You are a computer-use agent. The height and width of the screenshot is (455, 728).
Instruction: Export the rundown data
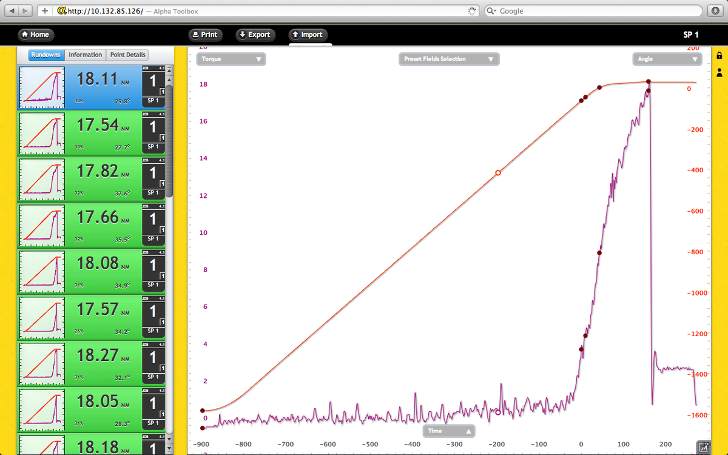254,35
